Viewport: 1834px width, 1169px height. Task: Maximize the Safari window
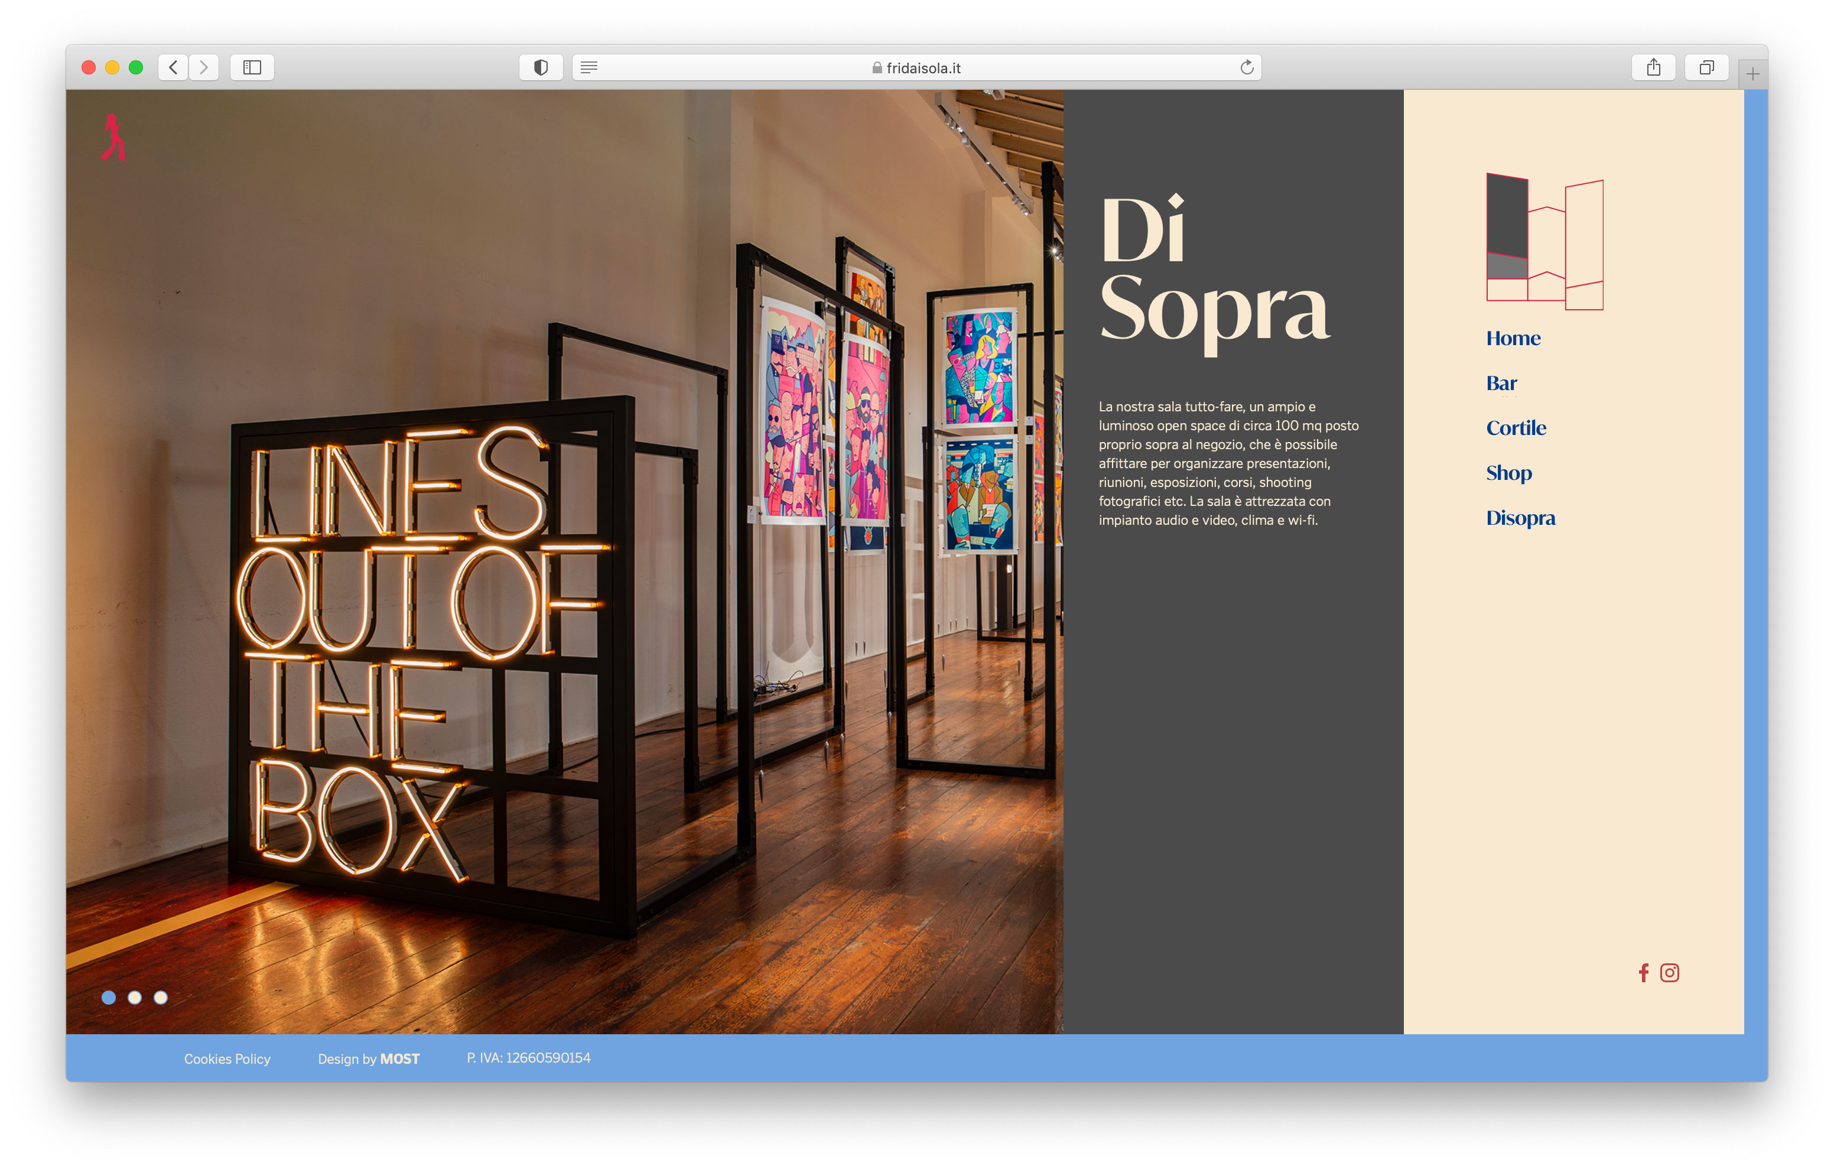(x=135, y=68)
